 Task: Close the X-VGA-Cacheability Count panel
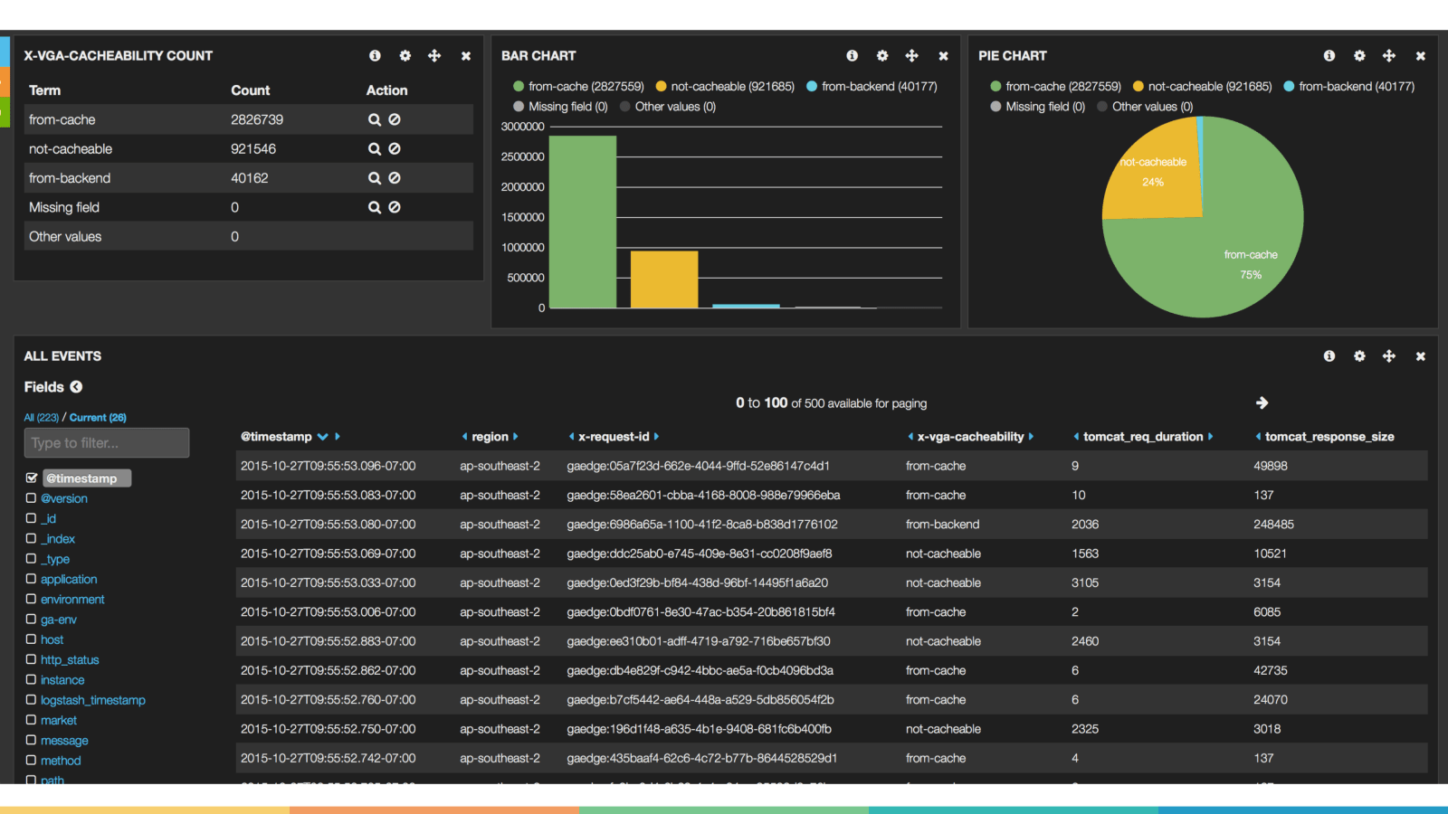tap(466, 56)
